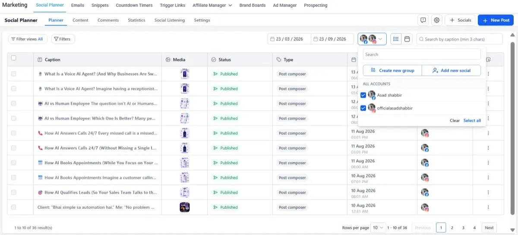Check the box for 'Client: Bhai simple sa automation' row

(13, 207)
